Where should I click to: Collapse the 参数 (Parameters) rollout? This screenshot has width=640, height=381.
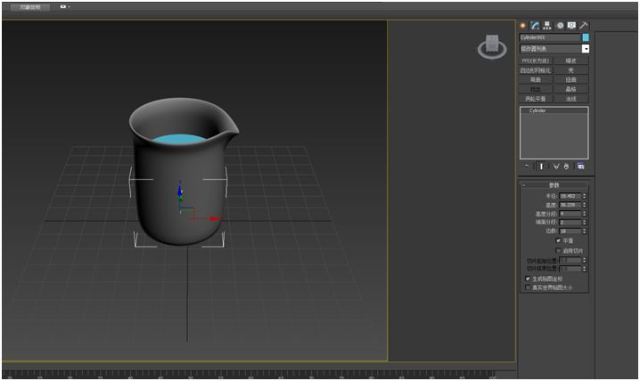tap(554, 185)
